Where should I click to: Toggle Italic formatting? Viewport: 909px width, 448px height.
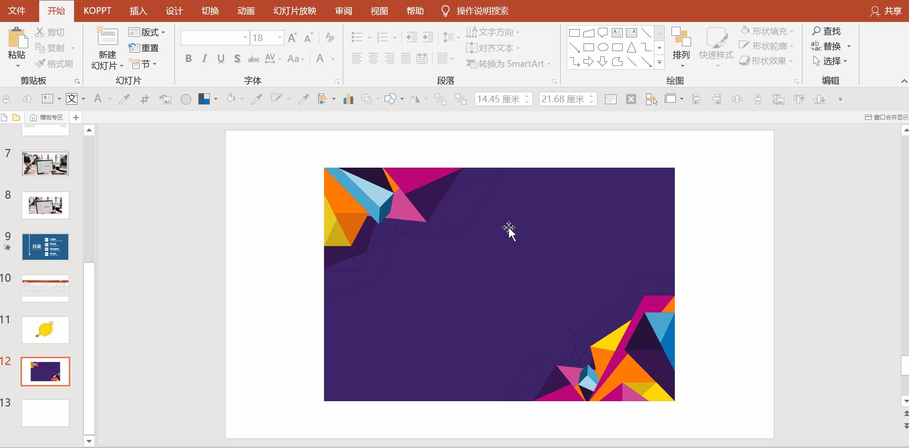[x=205, y=59]
